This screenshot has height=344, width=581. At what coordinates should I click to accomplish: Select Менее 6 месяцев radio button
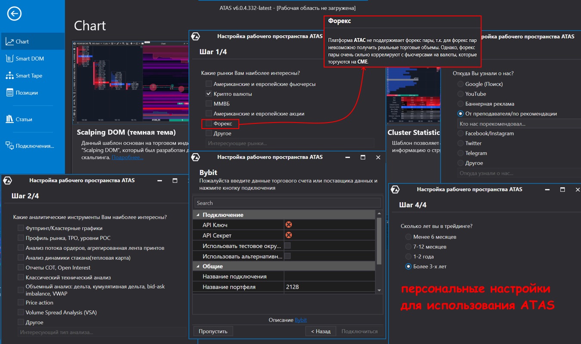point(408,236)
